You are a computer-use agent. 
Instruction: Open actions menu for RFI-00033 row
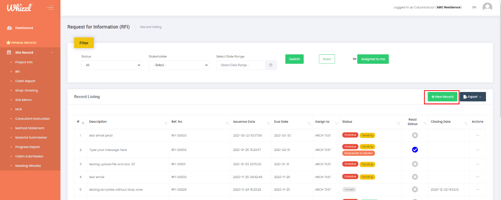478,136
